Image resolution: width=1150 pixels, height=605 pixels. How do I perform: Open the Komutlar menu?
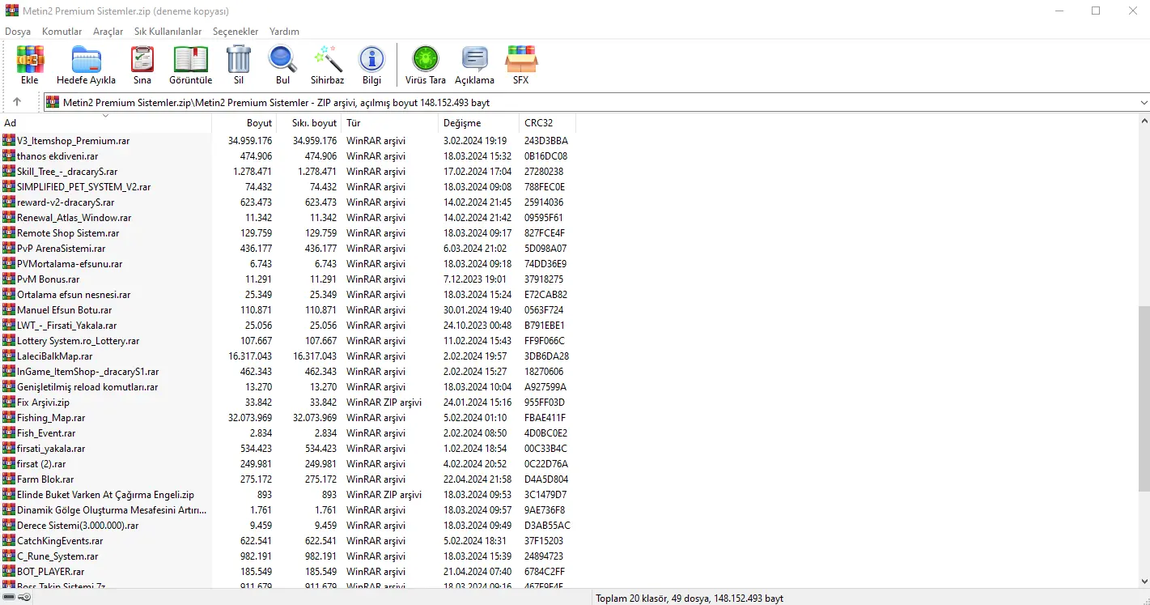pyautogui.click(x=62, y=32)
